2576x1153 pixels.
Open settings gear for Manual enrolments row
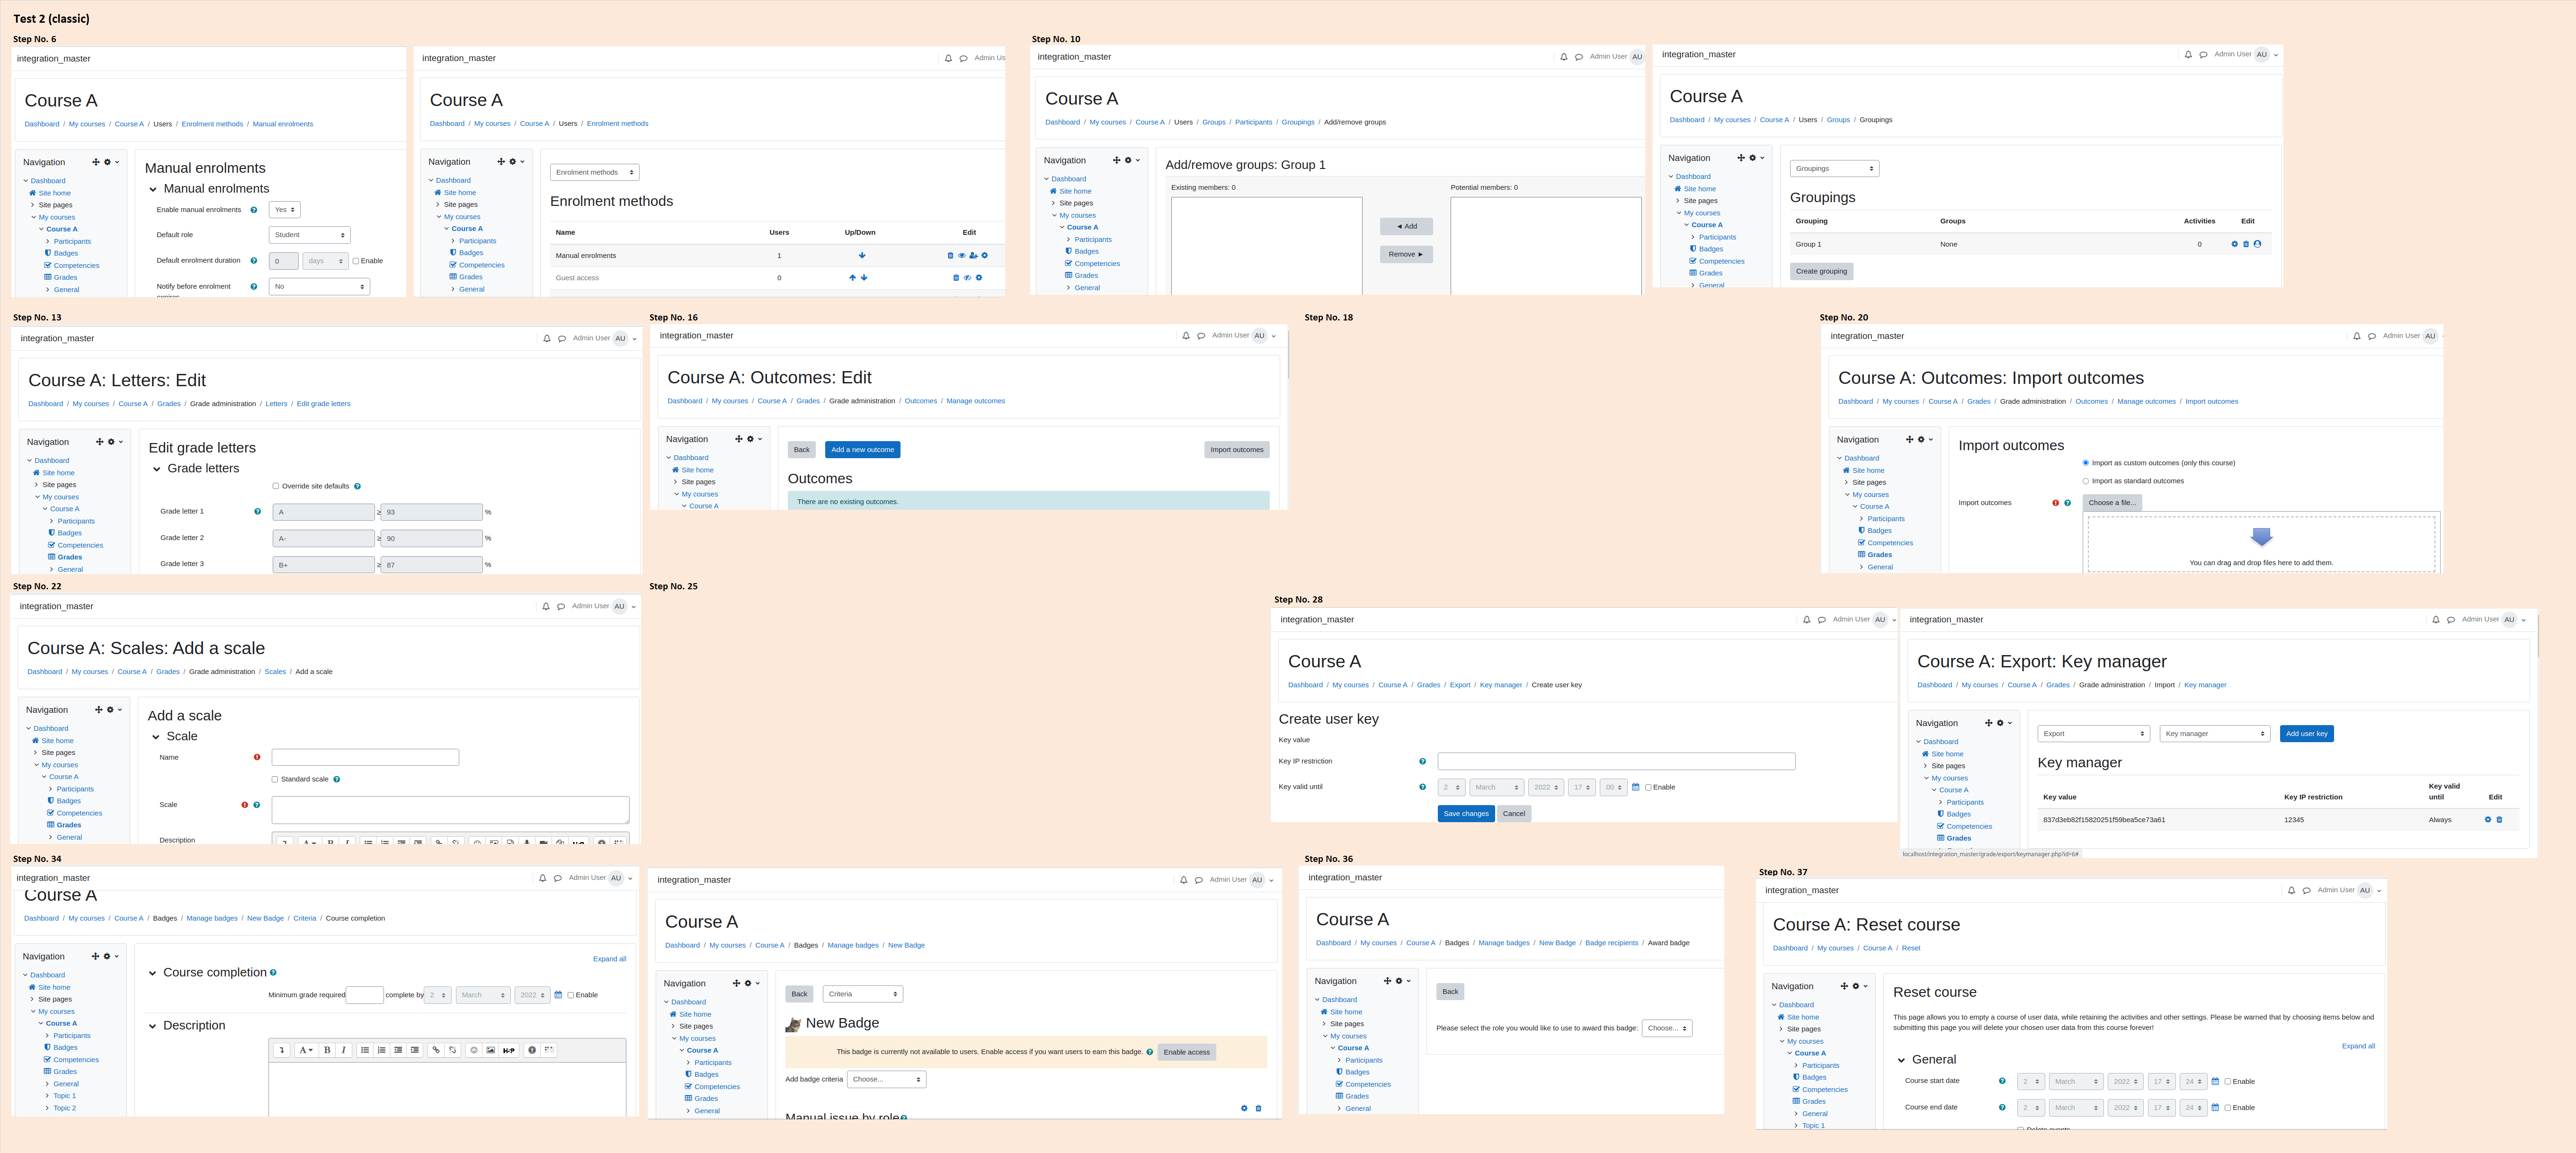pos(985,256)
